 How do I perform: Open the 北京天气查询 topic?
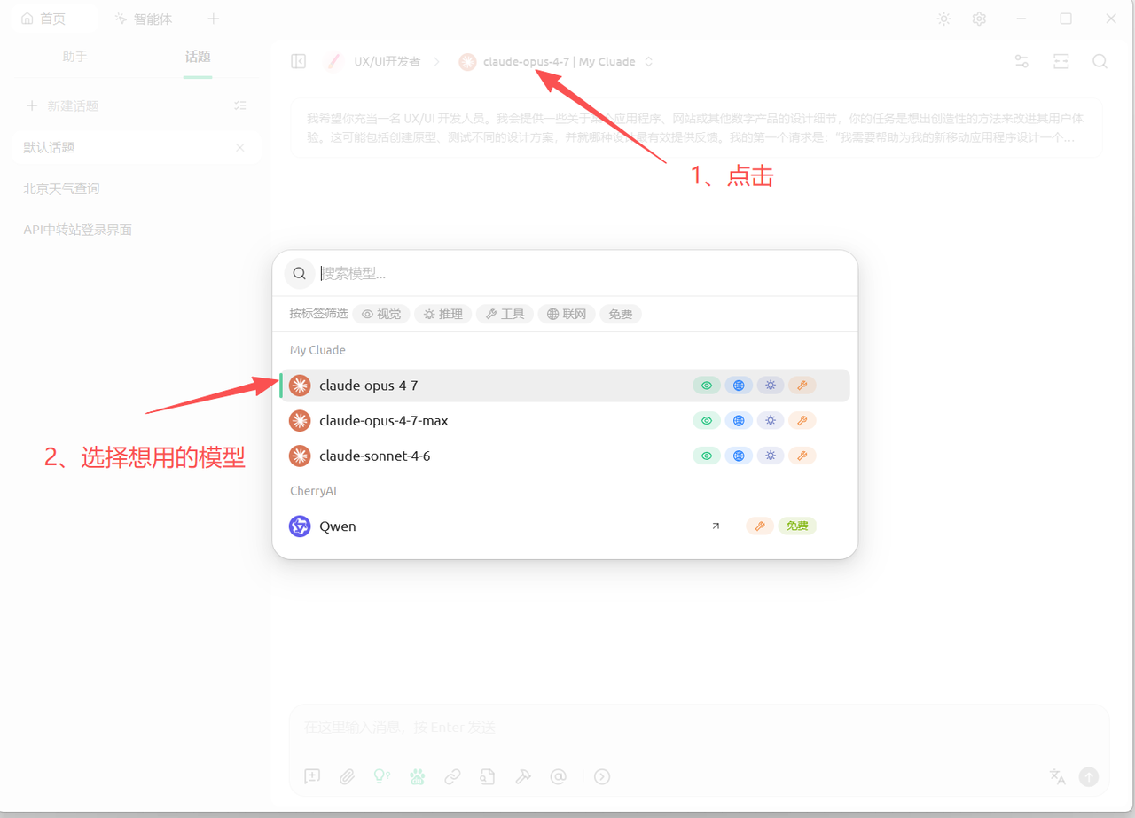135,189
